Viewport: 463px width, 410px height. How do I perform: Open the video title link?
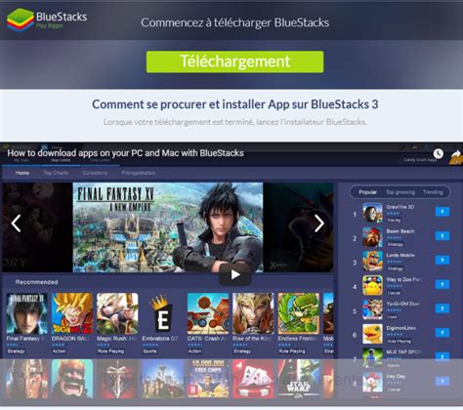pos(125,153)
